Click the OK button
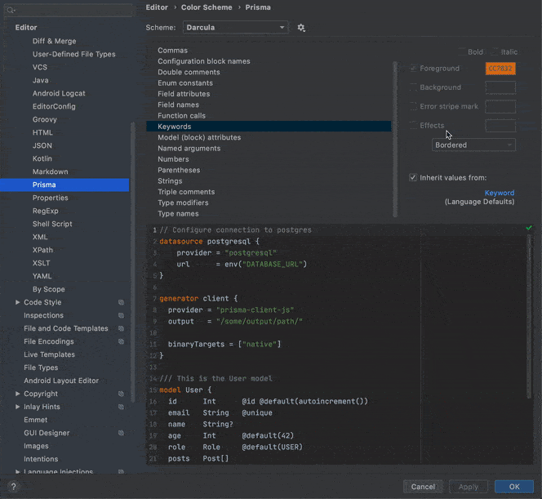The width and height of the screenshot is (542, 499). [514, 487]
